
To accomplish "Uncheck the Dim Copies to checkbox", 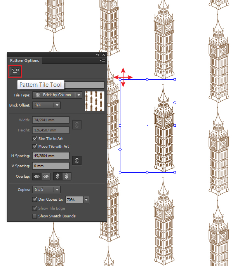I will coord(35,199).
